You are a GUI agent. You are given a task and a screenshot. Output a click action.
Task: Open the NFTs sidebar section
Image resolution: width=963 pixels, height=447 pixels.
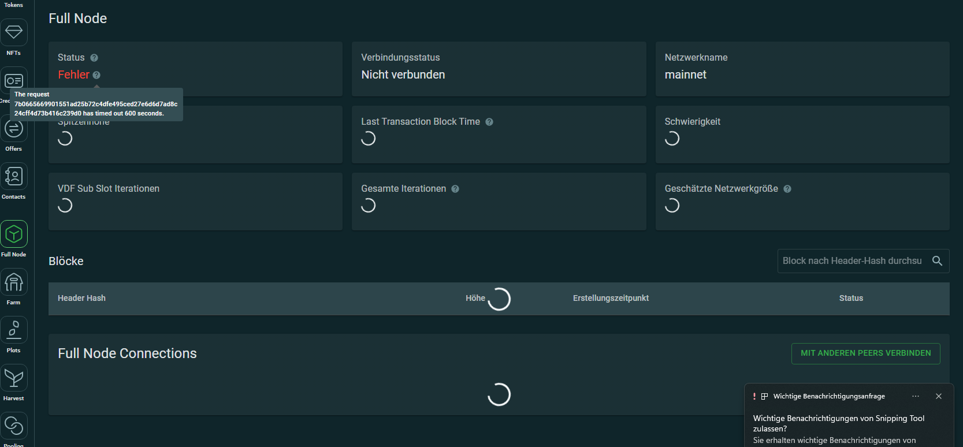(x=14, y=33)
